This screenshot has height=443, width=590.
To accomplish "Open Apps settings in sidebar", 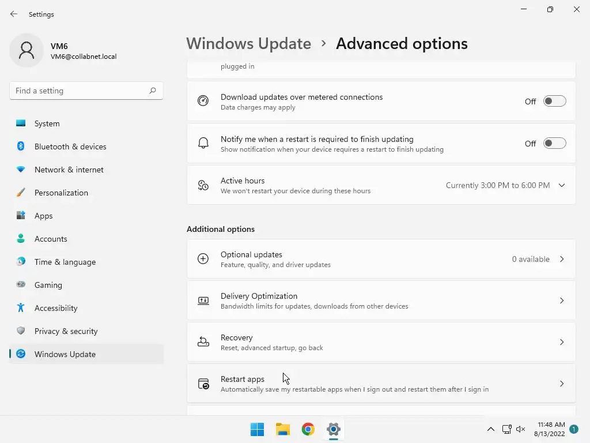I will (x=86, y=216).
